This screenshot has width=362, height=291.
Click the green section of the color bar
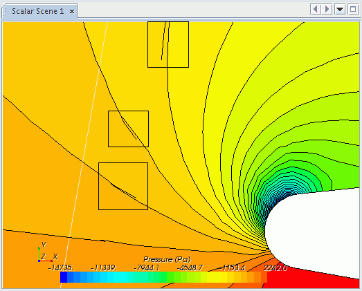(x=170, y=277)
